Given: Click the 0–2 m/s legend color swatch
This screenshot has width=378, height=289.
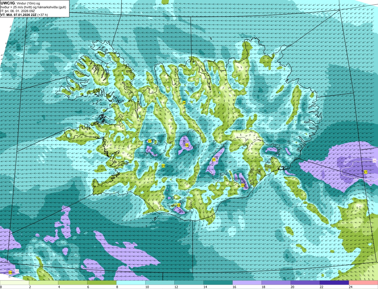Looking at the screenshot, I should (x=15, y=282).
